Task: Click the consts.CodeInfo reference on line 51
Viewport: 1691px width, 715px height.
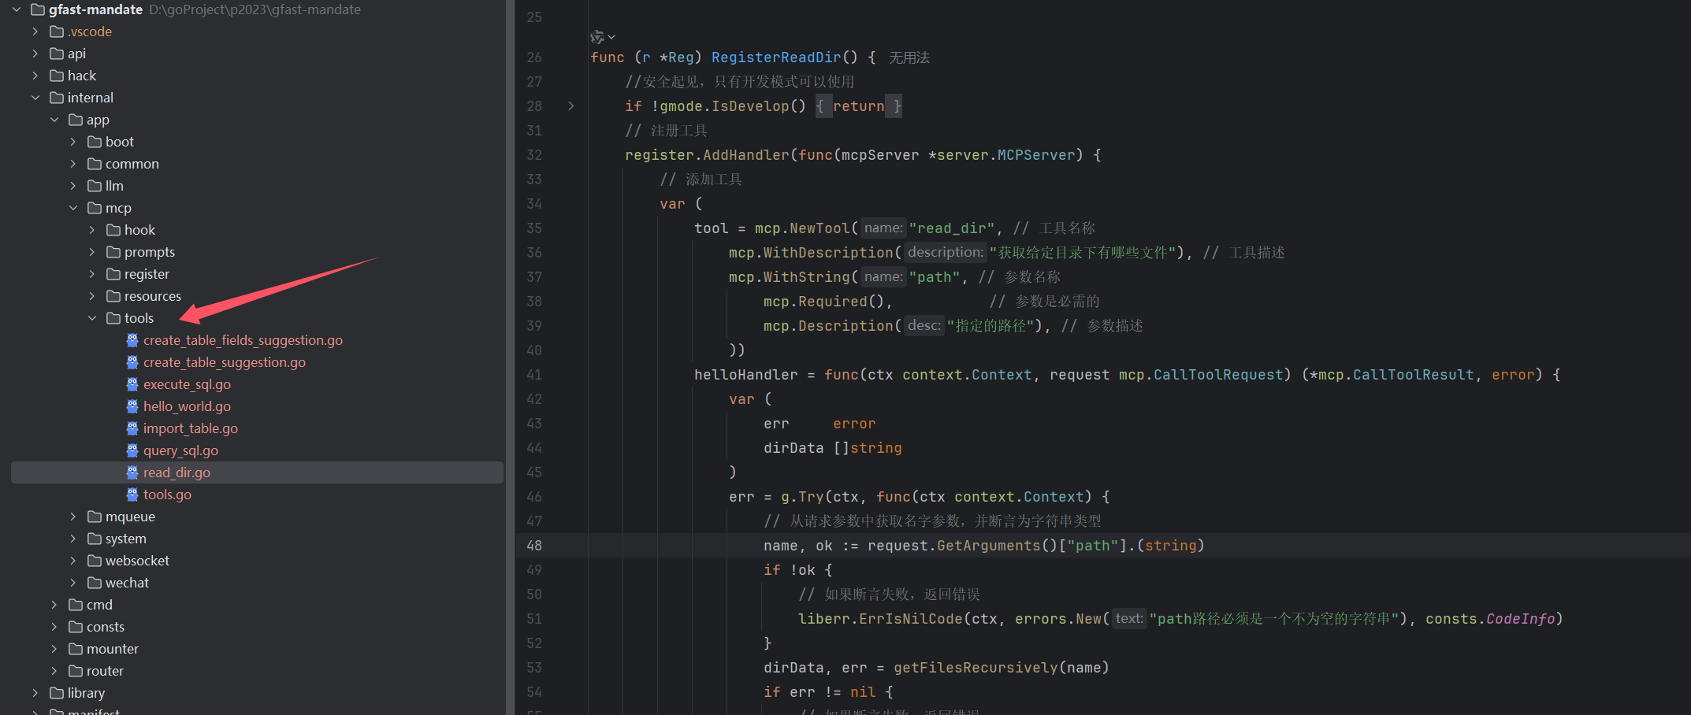Action: pos(1490,619)
